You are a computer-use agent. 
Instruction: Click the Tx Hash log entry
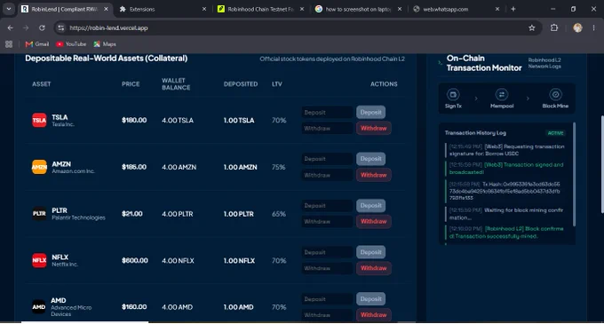point(505,191)
